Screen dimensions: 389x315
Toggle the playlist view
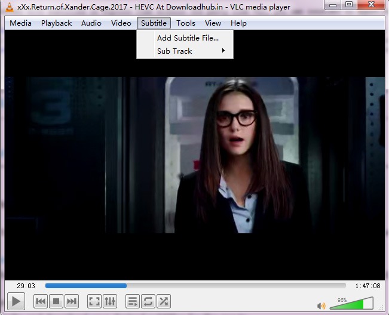133,301
